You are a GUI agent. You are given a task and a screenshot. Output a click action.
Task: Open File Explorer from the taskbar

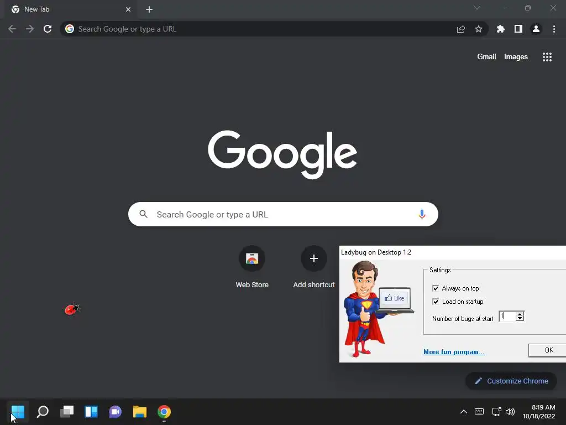140,412
